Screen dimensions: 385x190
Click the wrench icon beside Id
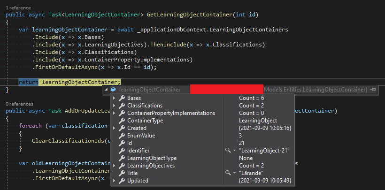[122, 143]
